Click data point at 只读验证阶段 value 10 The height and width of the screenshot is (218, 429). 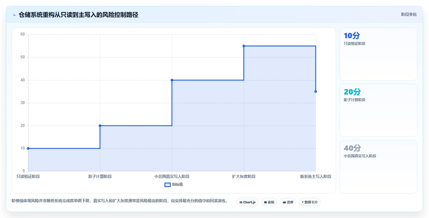28,148
